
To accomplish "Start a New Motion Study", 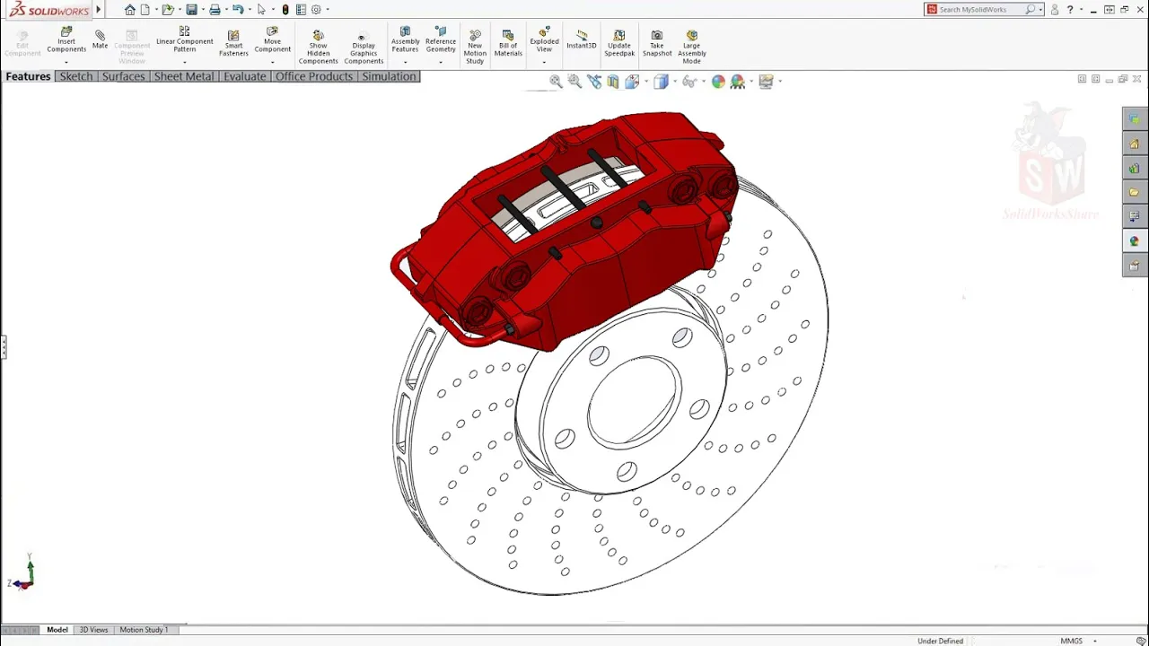I will [x=475, y=47].
